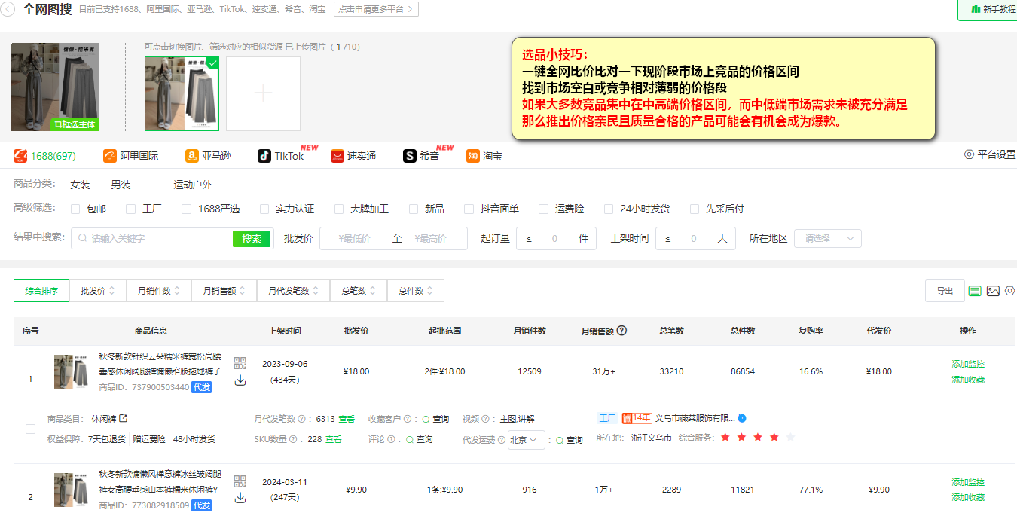
Task: Open the 北京 shipping location dropdown
Action: click(526, 439)
